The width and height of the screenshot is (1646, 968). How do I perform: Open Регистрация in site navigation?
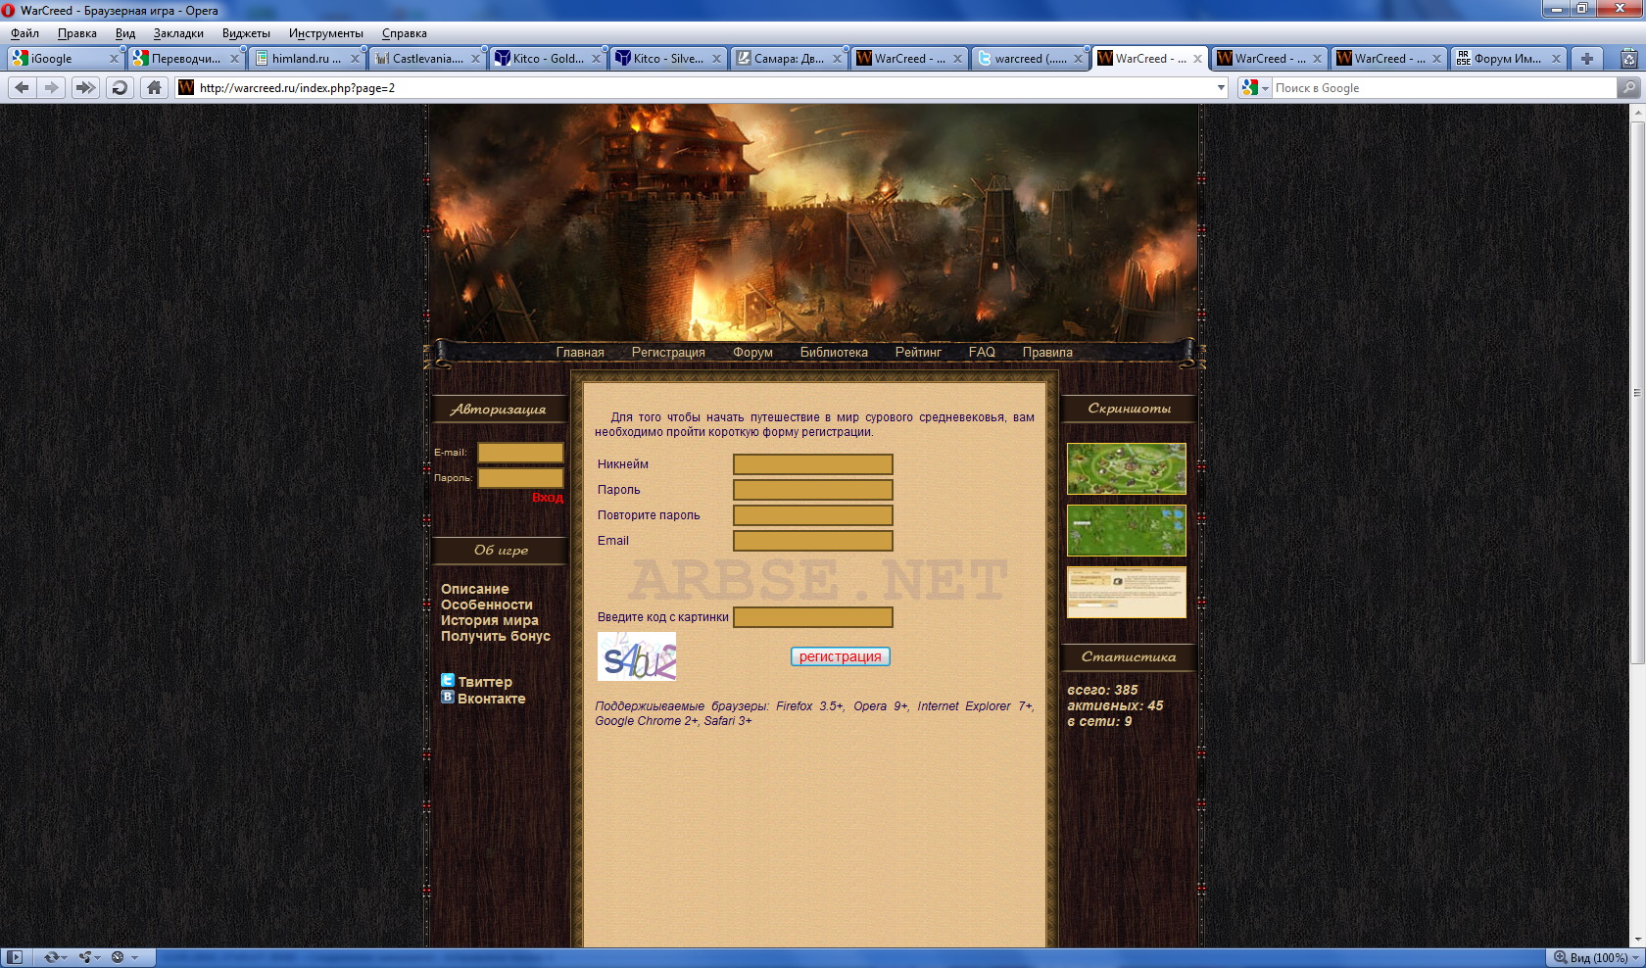pyautogui.click(x=668, y=352)
